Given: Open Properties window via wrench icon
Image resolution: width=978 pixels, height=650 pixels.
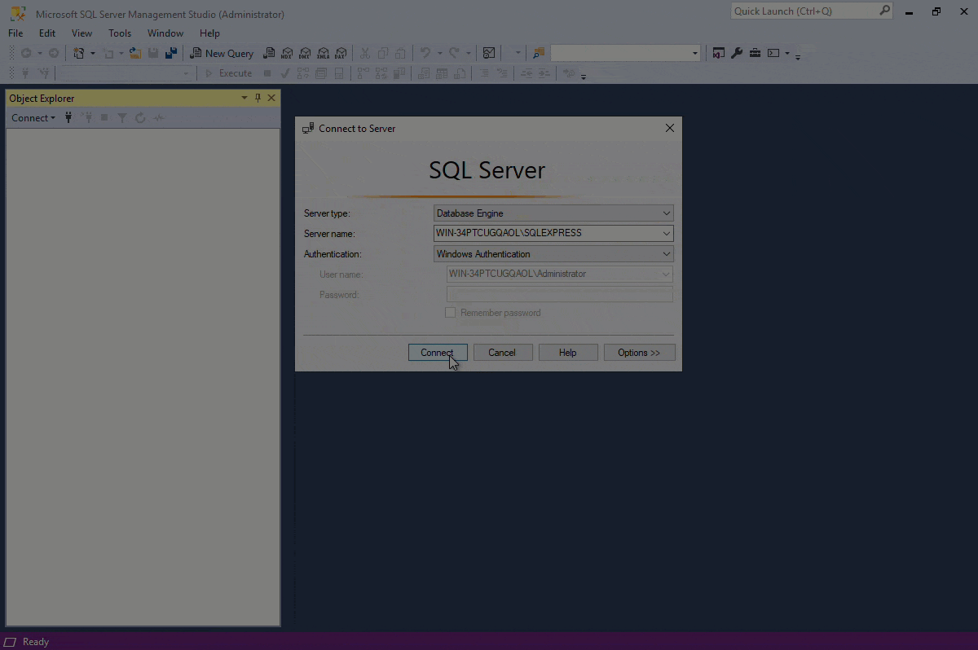Looking at the screenshot, I should click(737, 53).
